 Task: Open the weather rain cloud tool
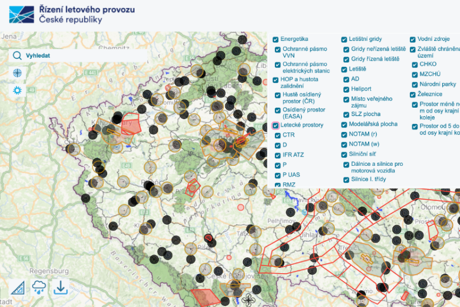tap(39, 287)
